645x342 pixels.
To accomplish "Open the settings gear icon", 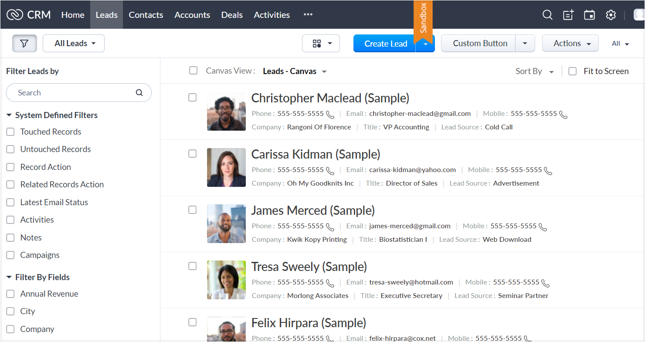I will click(611, 15).
